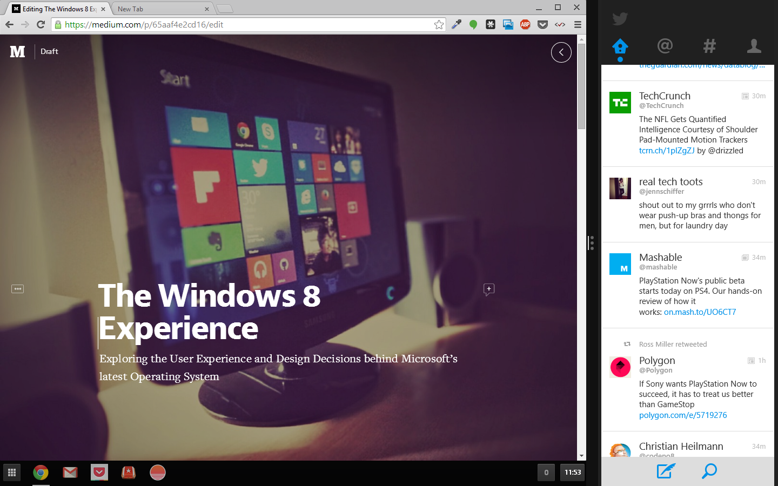Click the @jennschiffer handle
This screenshot has width=778, height=486.
661,192
